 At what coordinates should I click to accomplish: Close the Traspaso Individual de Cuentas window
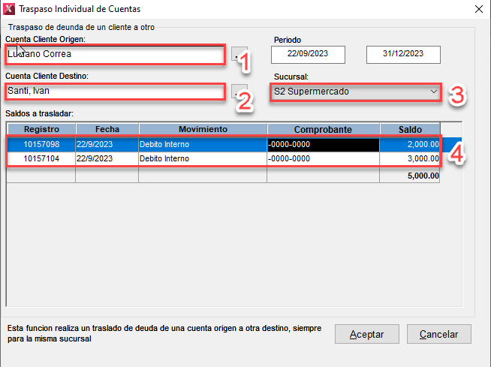click(x=478, y=9)
